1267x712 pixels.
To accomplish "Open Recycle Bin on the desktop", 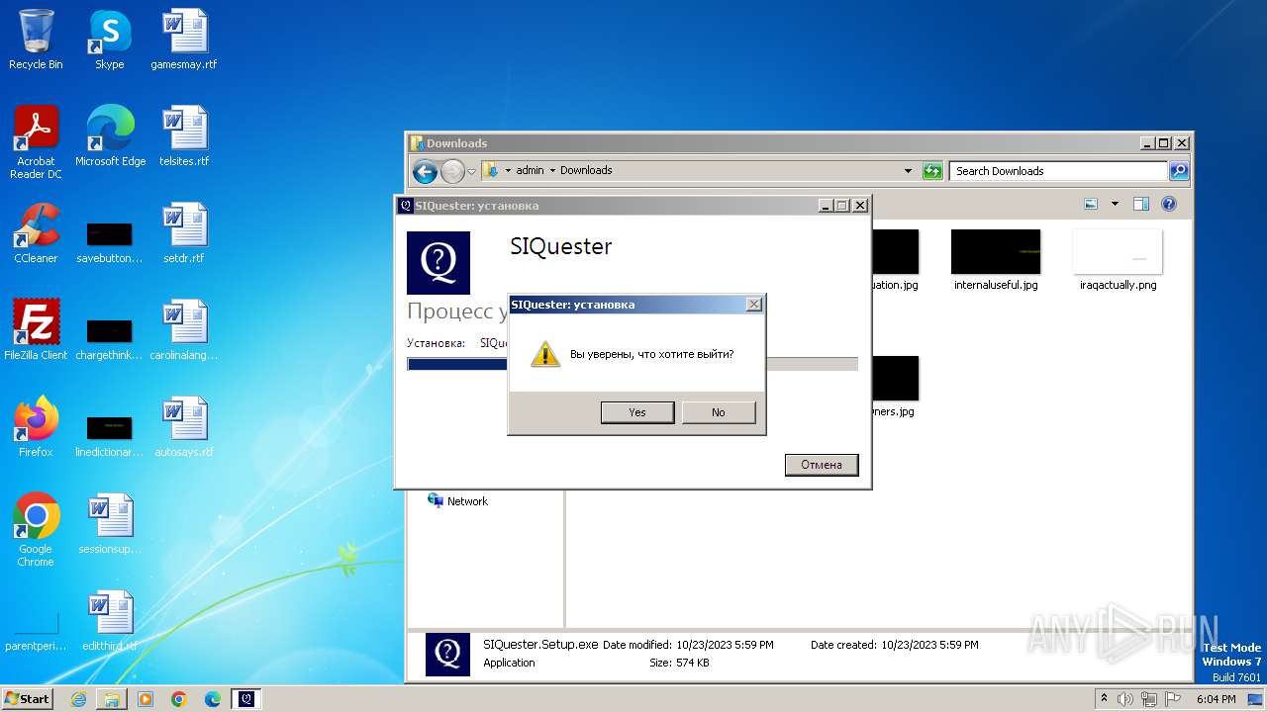I will tap(36, 41).
